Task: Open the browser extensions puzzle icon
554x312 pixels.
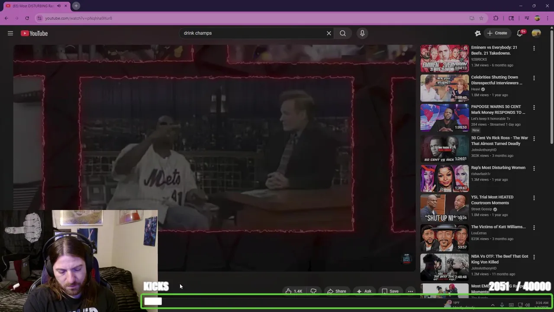Action: pos(496,18)
